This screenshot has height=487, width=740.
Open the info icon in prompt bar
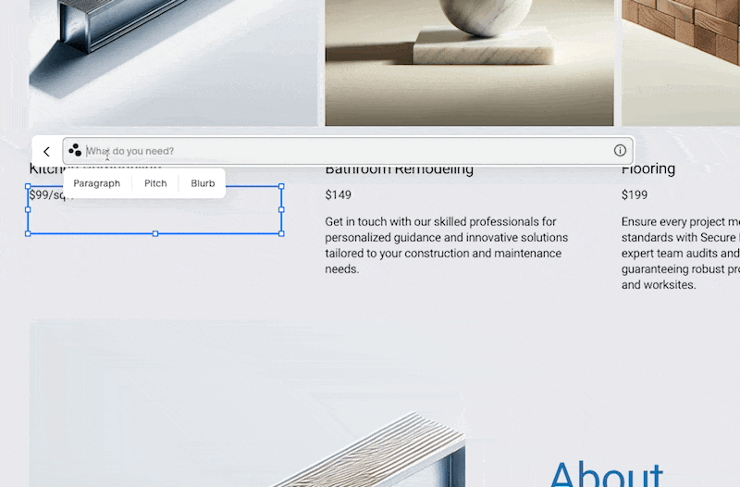pyautogui.click(x=620, y=151)
